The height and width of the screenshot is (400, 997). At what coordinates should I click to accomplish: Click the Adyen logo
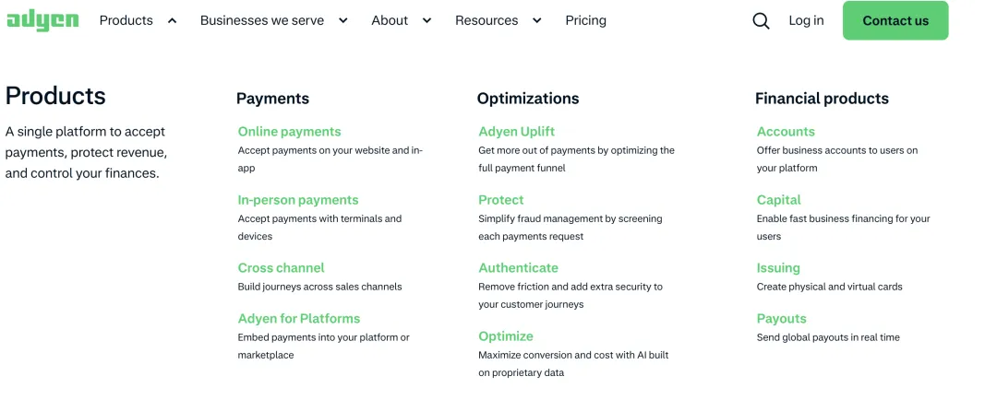pyautogui.click(x=42, y=20)
